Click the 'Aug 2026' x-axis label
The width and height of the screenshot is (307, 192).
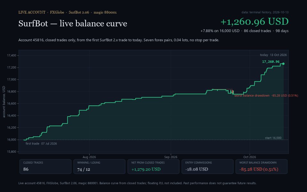(89, 157)
